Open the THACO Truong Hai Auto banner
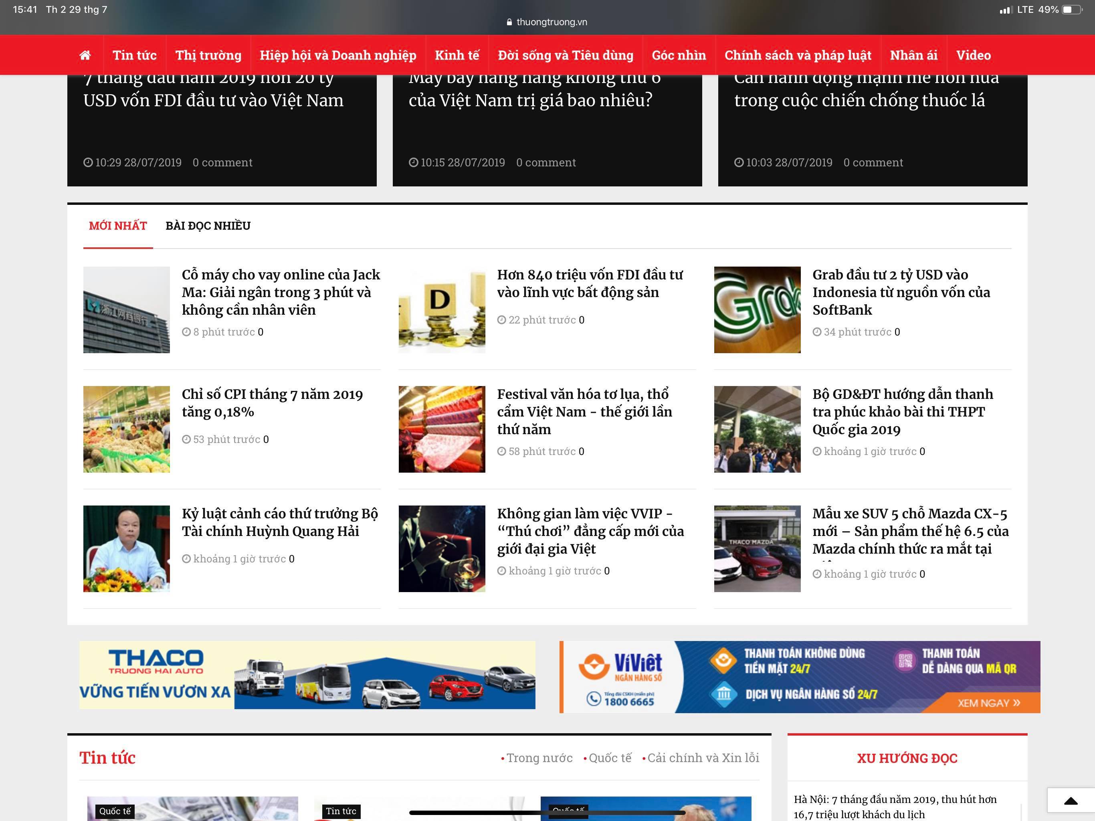 [307, 675]
